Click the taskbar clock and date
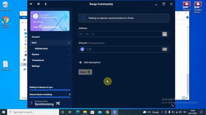The image size is (206, 115). coord(192,112)
